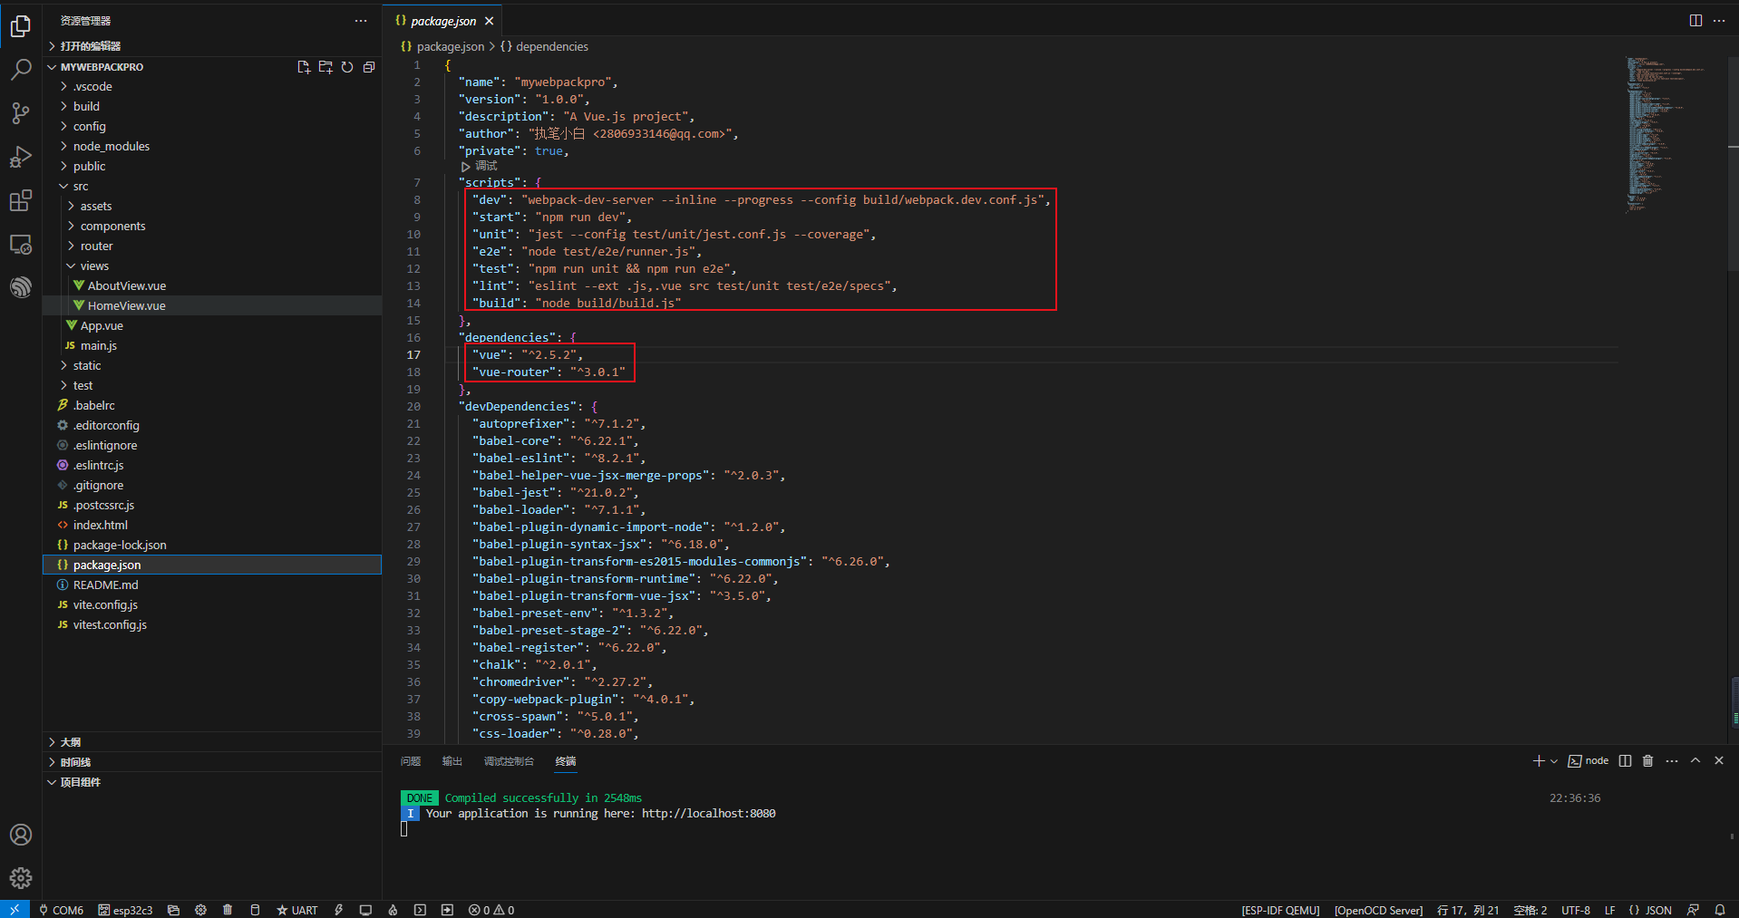
Task: Refresh the file explorer
Action: pos(347,67)
